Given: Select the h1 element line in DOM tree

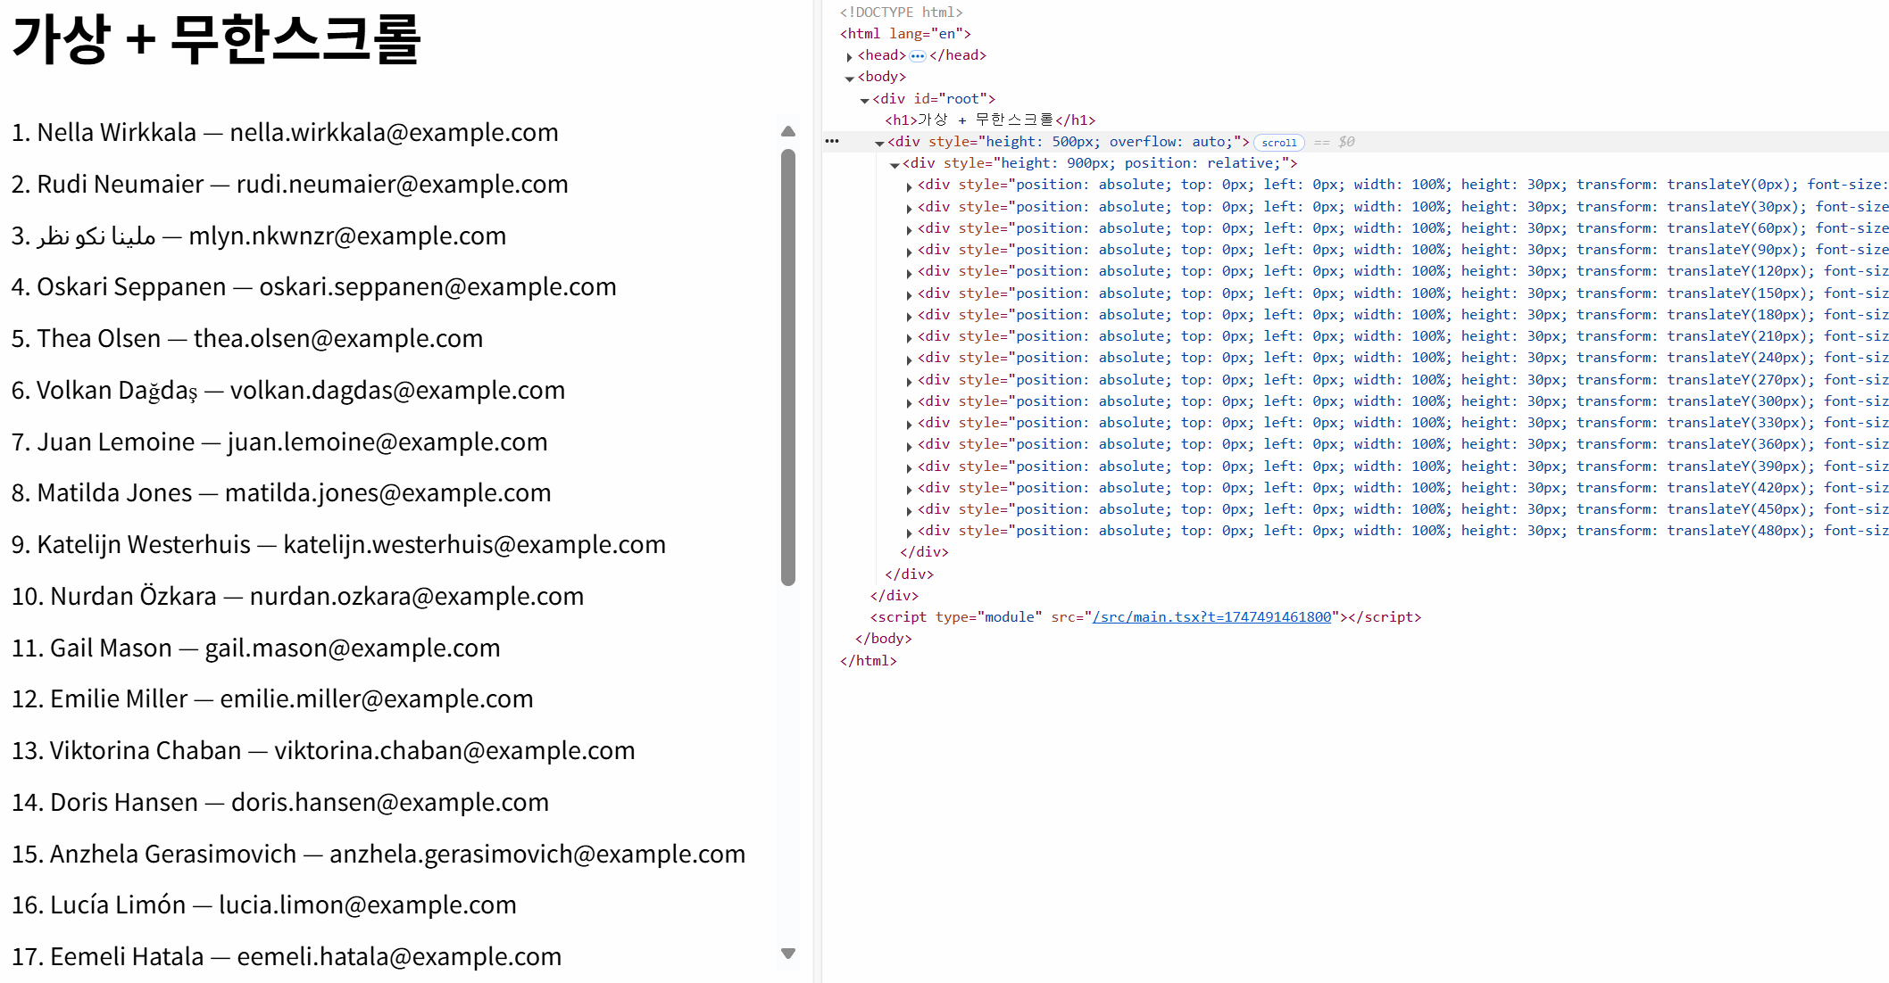Looking at the screenshot, I should coord(990,120).
